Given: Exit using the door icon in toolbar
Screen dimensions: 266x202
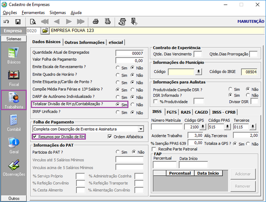Looking at the screenshot, I should (x=134, y=22).
